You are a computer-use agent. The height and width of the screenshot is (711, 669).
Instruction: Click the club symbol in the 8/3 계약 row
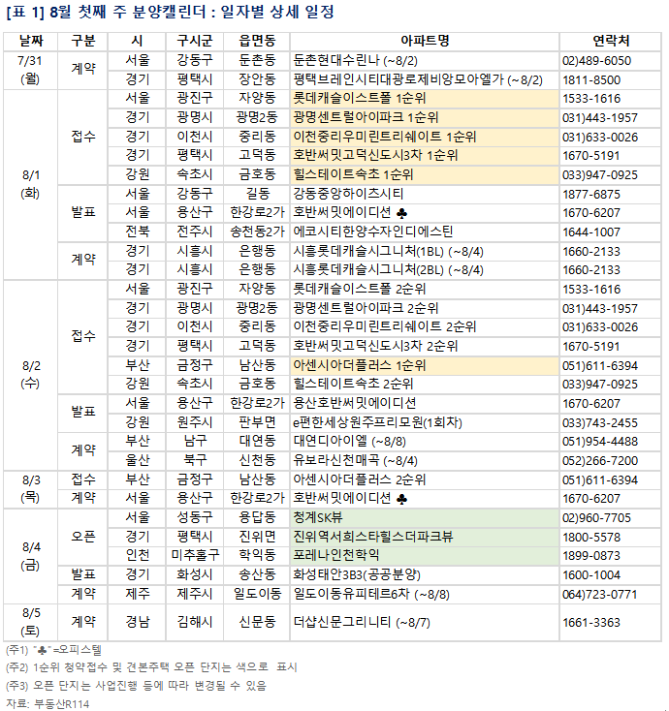coord(401,498)
